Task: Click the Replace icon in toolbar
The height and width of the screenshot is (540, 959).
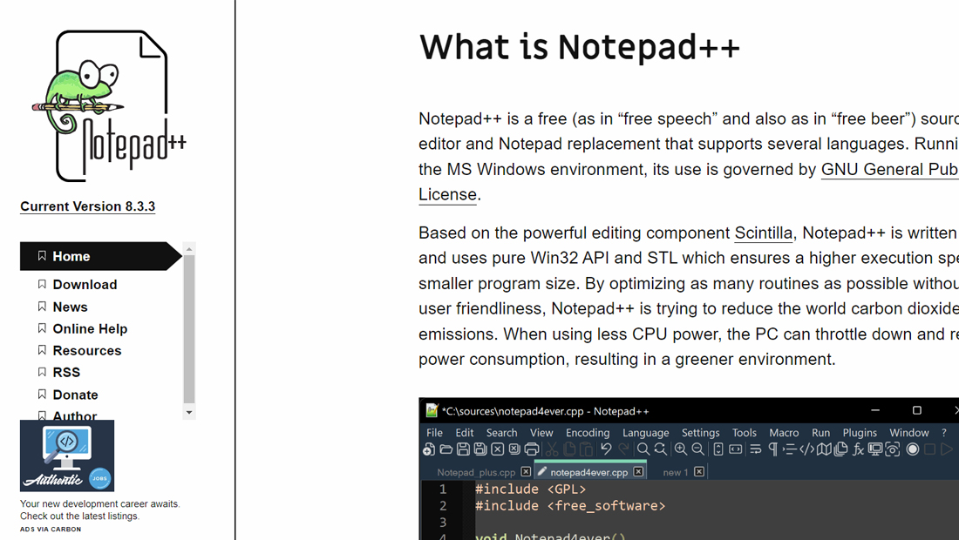Action: point(661,449)
